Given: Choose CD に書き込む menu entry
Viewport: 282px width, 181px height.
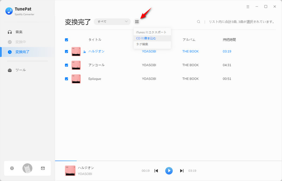Looking at the screenshot, I should [152, 38].
